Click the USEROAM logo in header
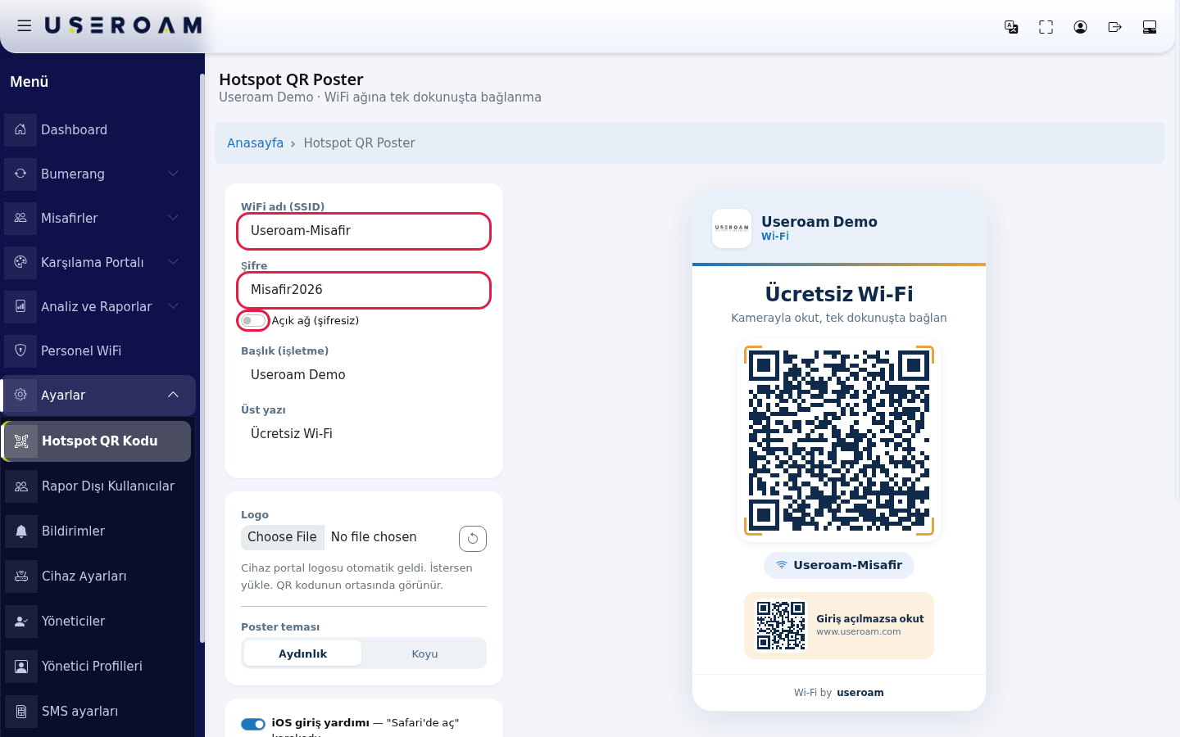 click(x=123, y=26)
